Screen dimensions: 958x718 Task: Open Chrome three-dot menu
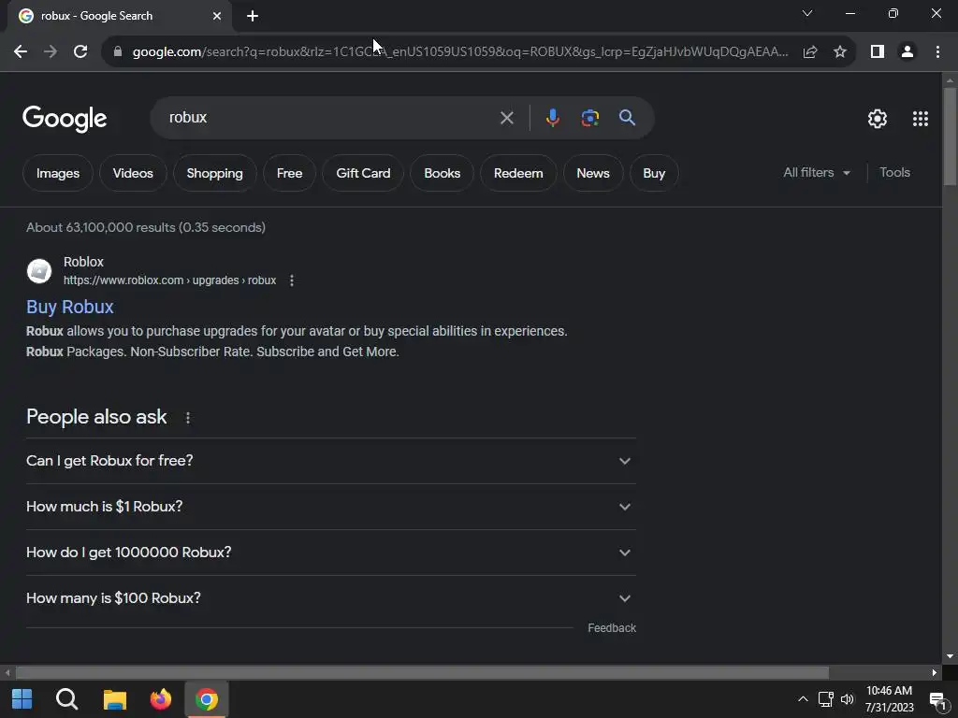937,52
